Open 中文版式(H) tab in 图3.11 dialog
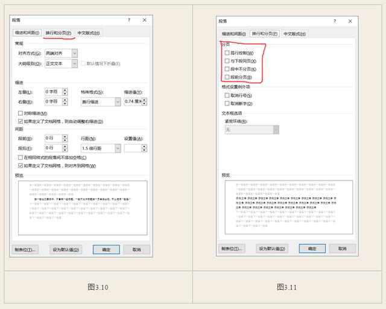Viewport: 386px width, 309px height. pyautogui.click(x=294, y=34)
